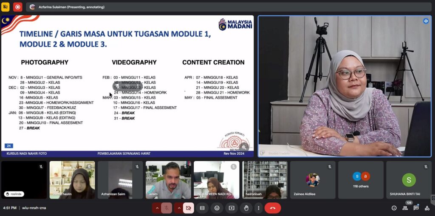The width and height of the screenshot is (435, 216).
Task: Select Zainee Aidilee participant tile
Action: 313,180
